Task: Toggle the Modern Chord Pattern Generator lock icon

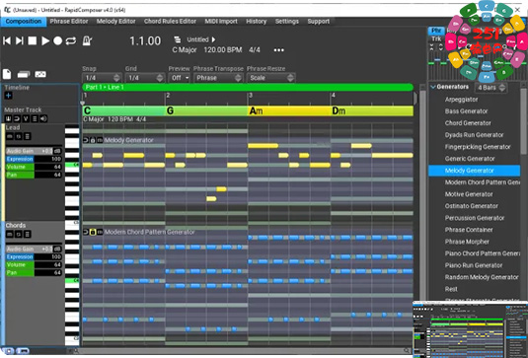Action: point(93,232)
